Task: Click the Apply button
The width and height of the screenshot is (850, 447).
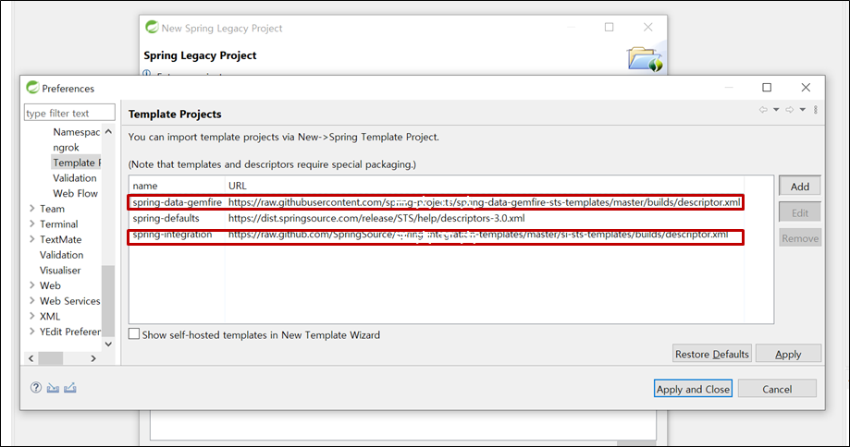Action: (788, 354)
